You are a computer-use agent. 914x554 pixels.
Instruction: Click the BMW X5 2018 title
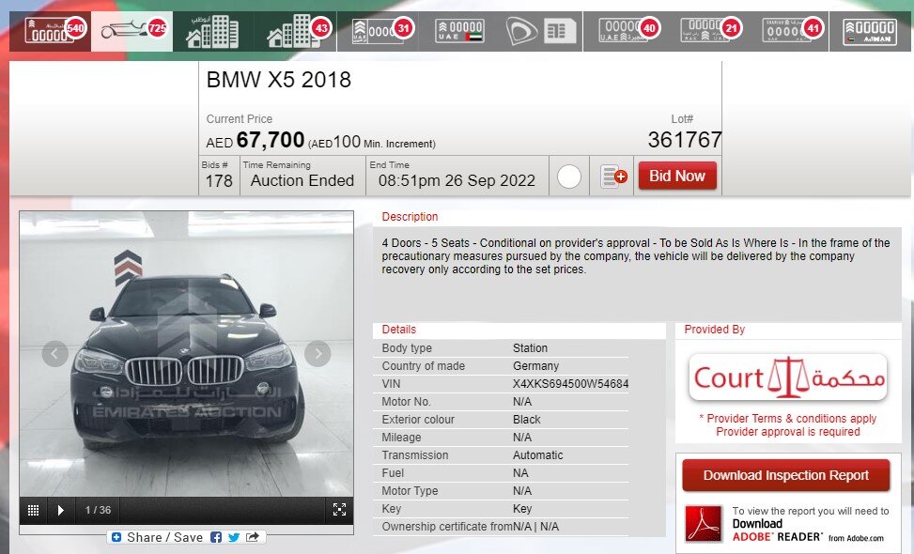pyautogui.click(x=279, y=80)
